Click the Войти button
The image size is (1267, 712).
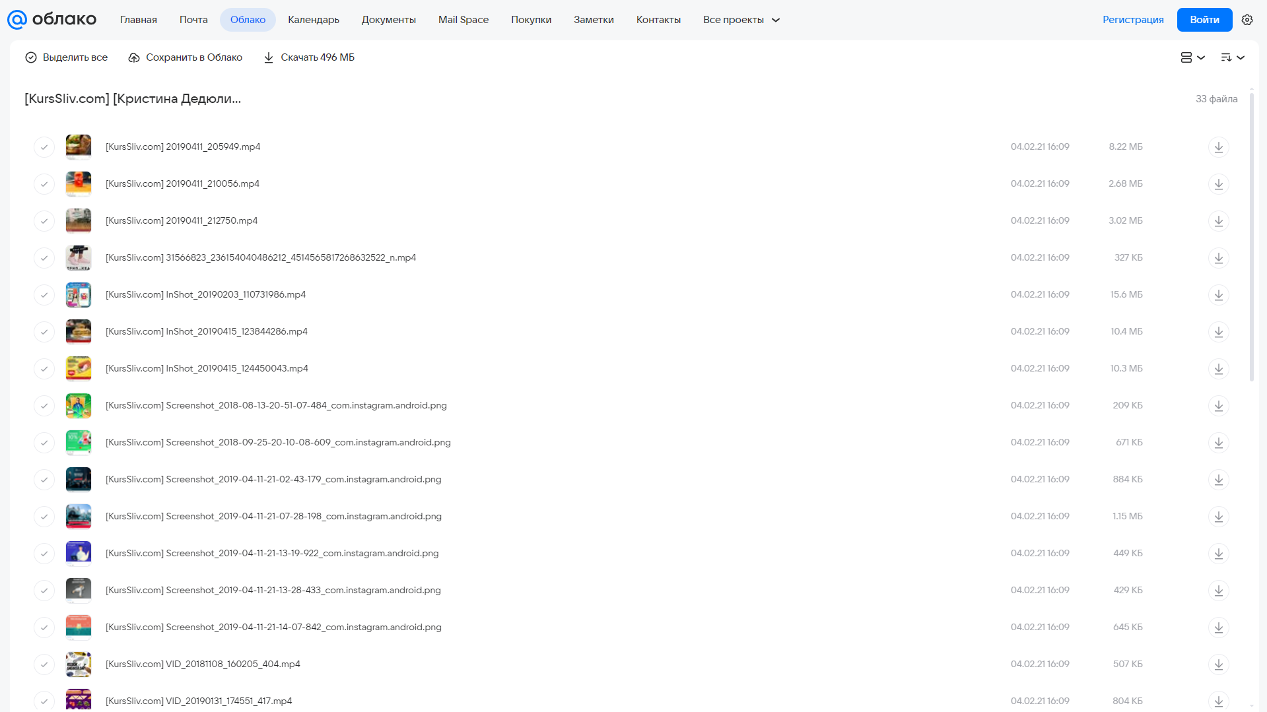[x=1204, y=20]
